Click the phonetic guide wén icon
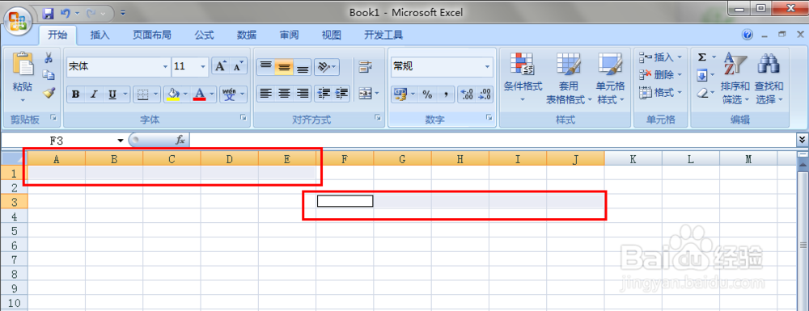 click(x=229, y=95)
